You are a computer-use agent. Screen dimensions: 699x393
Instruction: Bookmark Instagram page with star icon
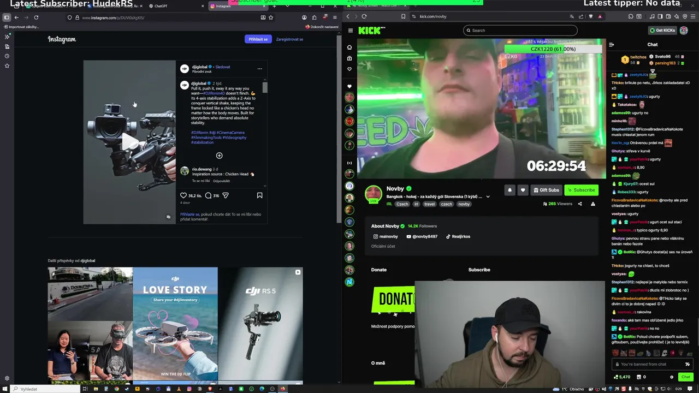(271, 17)
